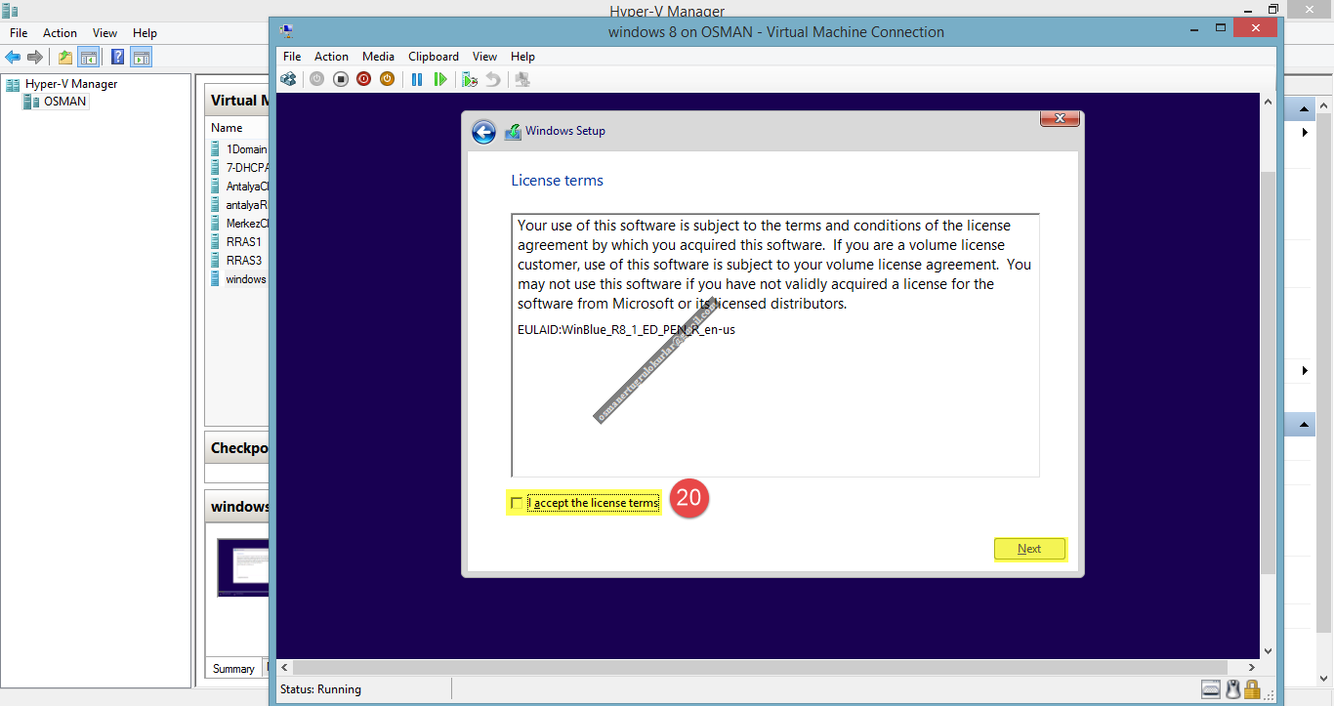Click the Revert arrow icon in VM toolbar

coord(493,79)
